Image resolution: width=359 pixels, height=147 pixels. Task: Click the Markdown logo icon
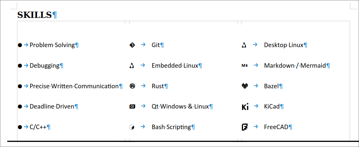245,66
